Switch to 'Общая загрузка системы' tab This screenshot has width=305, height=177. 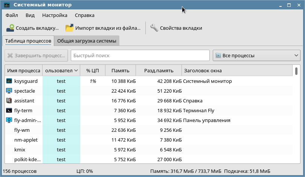point(87,41)
